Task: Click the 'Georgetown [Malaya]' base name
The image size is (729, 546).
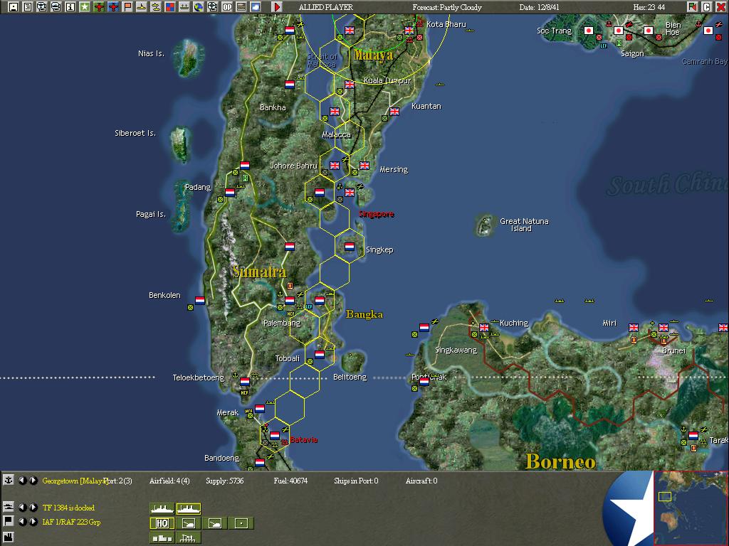Action: 74,481
